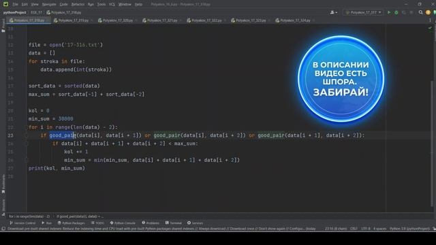This screenshot has height=245, width=436.
Task: Open the Code menu
Action: coord(63,5)
